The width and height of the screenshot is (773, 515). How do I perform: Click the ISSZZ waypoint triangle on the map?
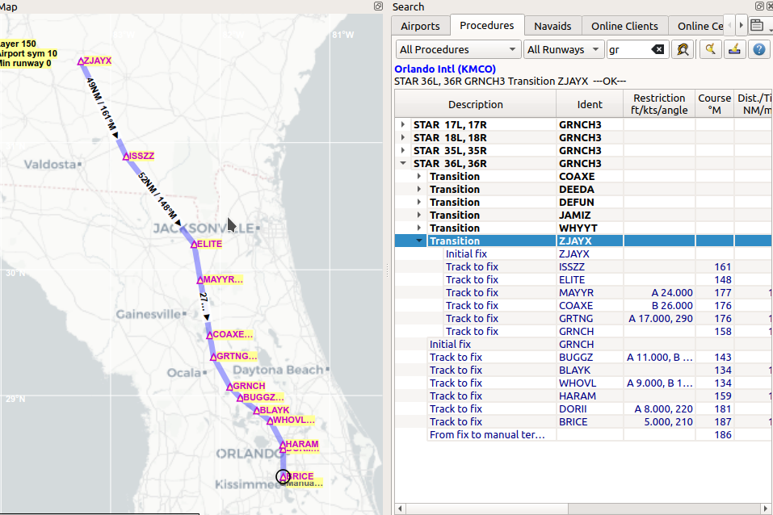pos(126,157)
